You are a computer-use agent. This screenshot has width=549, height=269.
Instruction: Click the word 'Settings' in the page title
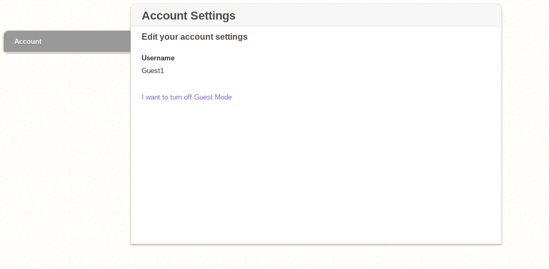click(x=213, y=16)
